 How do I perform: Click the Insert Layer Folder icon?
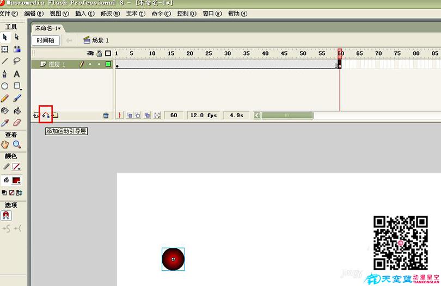[x=56, y=115]
